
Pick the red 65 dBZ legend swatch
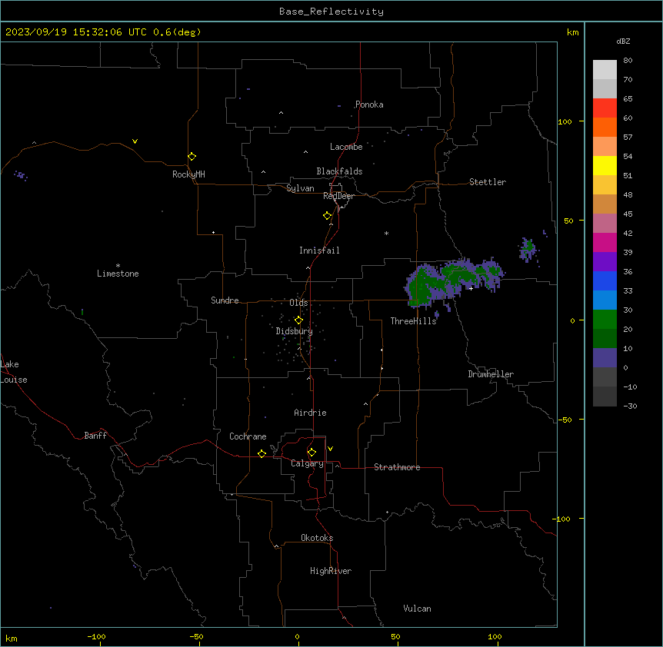click(x=605, y=108)
